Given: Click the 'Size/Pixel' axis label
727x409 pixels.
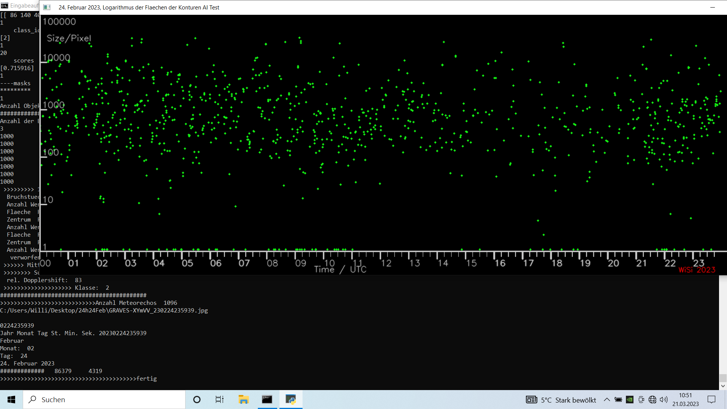Looking at the screenshot, I should 69,38.
